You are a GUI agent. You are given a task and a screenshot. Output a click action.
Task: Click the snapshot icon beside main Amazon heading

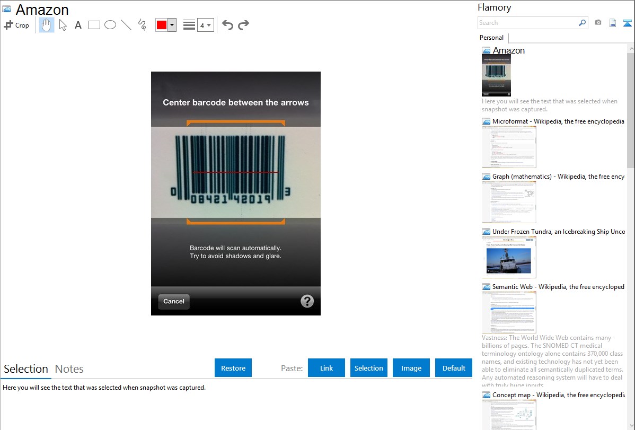tap(7, 10)
